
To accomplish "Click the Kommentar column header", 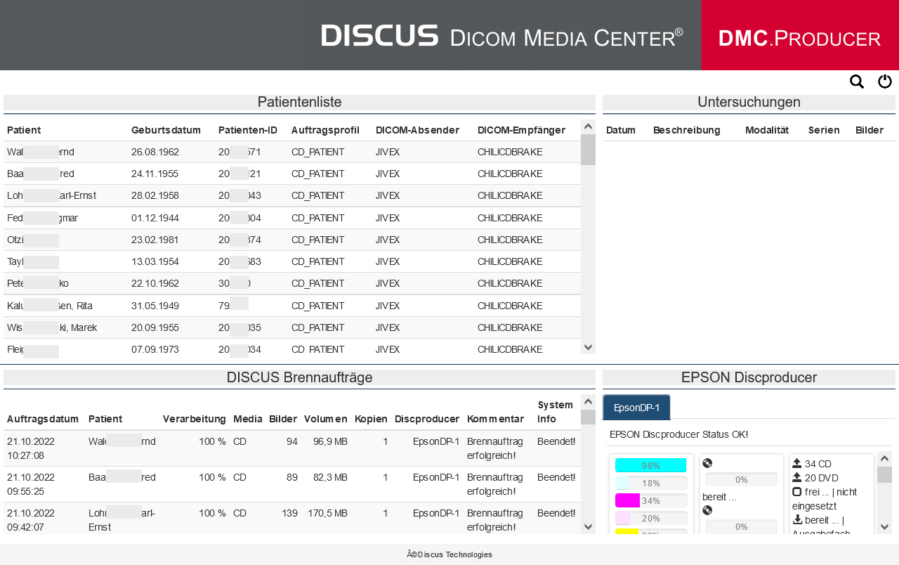I will tap(496, 419).
